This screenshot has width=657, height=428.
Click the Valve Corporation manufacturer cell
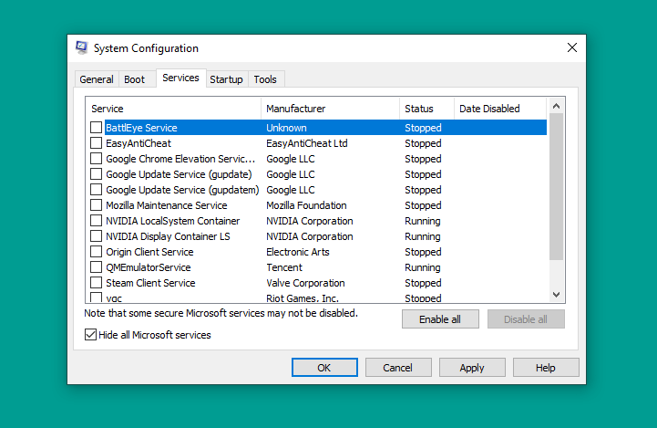[305, 283]
